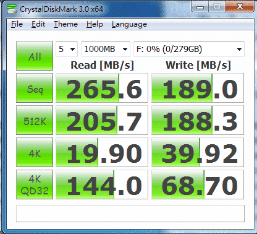Run all benchmarks with All button
Screen dimensions: 257x234
tap(35, 56)
